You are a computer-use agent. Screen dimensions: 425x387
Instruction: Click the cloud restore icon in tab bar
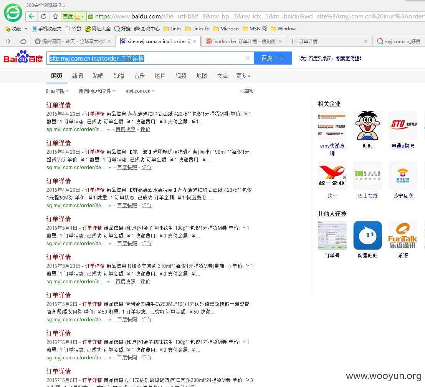click(23, 41)
